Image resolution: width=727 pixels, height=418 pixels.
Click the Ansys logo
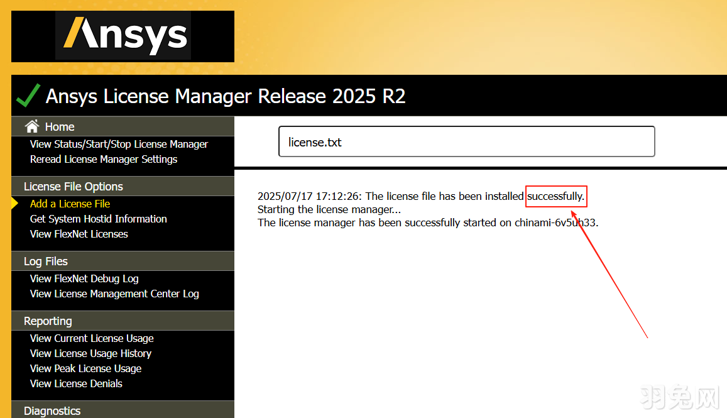(123, 36)
